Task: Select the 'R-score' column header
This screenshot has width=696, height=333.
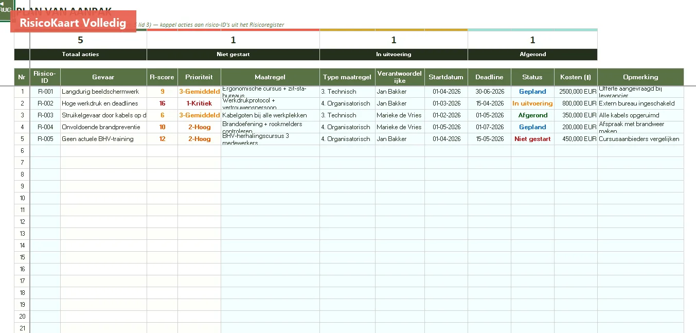Action: [x=162, y=77]
